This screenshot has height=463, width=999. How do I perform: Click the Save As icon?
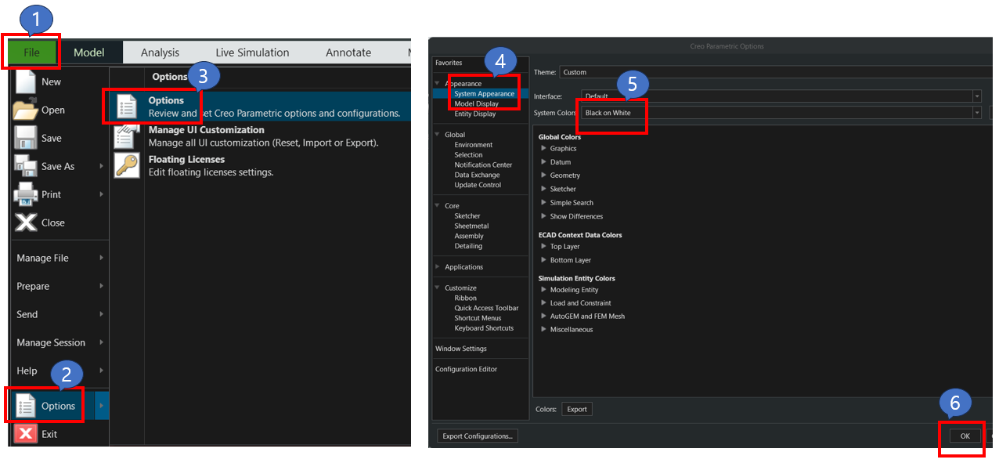click(x=26, y=166)
